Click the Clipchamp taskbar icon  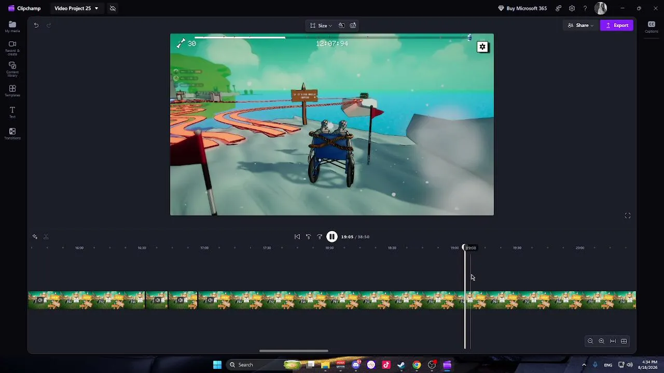(x=447, y=365)
